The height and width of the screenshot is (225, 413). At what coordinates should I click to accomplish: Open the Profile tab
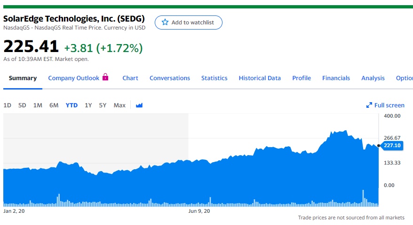[x=302, y=78]
